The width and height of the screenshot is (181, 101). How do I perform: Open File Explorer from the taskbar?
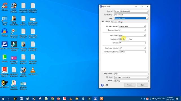coord(77,98)
